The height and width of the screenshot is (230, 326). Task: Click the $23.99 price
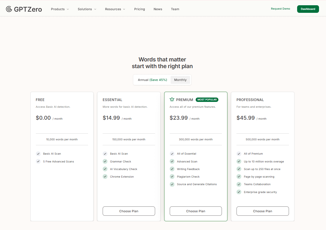click(178, 118)
